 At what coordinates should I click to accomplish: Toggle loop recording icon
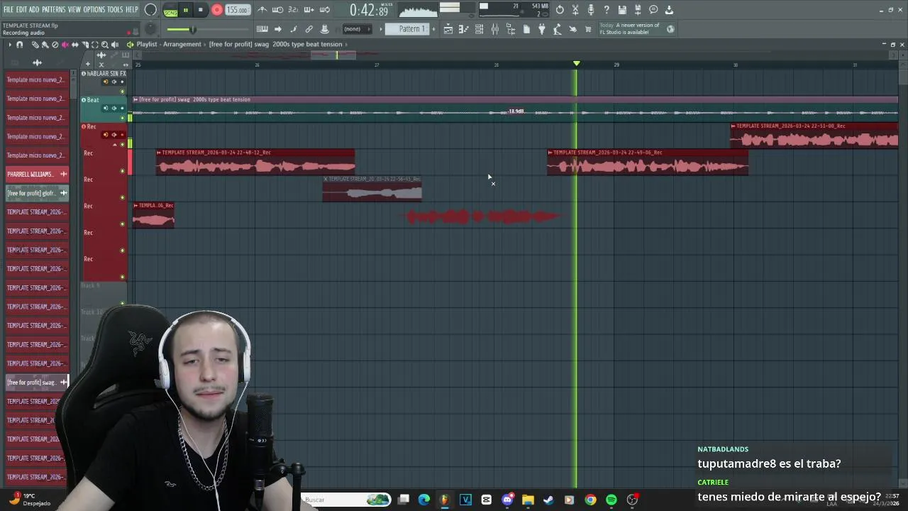coord(325,10)
